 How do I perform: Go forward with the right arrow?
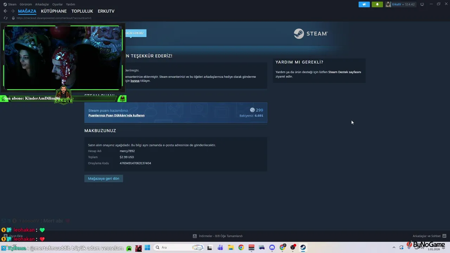[x=13, y=11]
